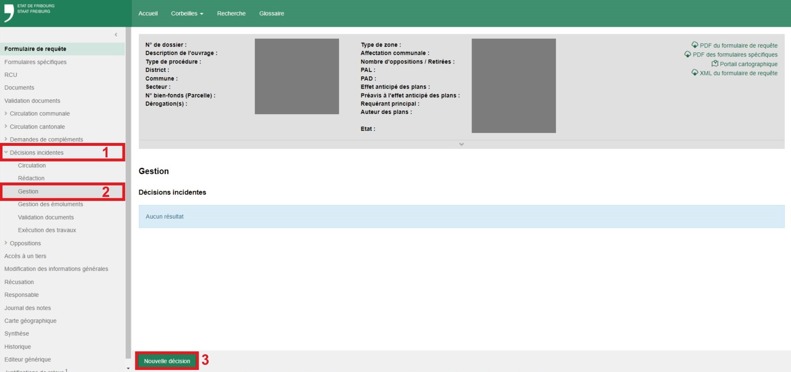Viewport: 791px width, 372px height.
Task: Click the Etat de Fribourg logo
Action: point(29,12)
